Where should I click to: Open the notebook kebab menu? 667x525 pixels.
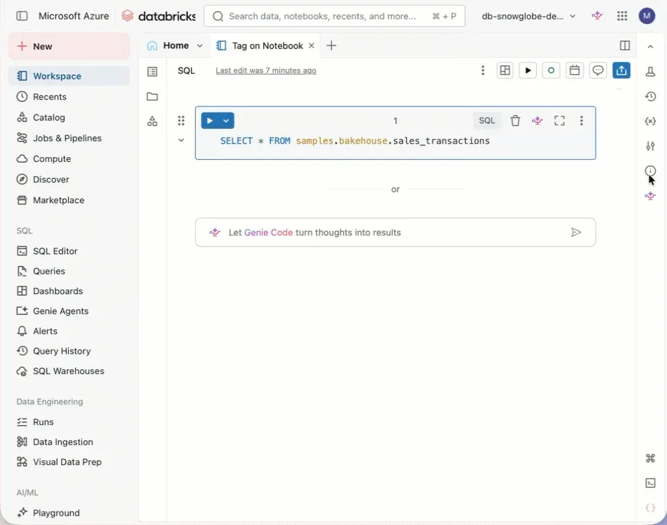pyautogui.click(x=482, y=71)
